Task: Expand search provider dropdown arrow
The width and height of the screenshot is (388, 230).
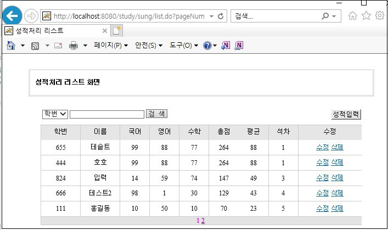Action: click(x=334, y=16)
